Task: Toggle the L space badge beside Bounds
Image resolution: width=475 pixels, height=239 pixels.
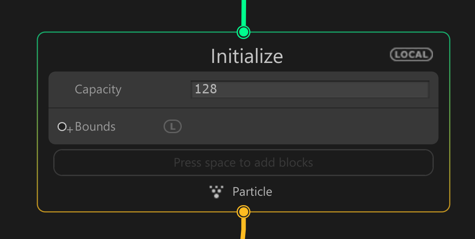Action: click(x=173, y=127)
